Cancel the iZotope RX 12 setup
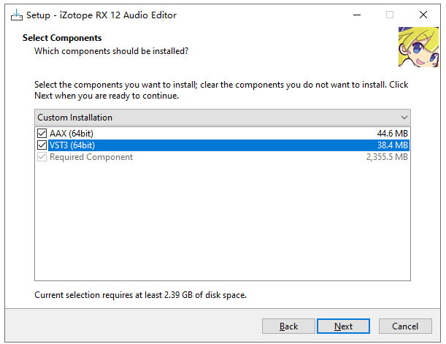This screenshot has height=344, width=446. coord(405,326)
